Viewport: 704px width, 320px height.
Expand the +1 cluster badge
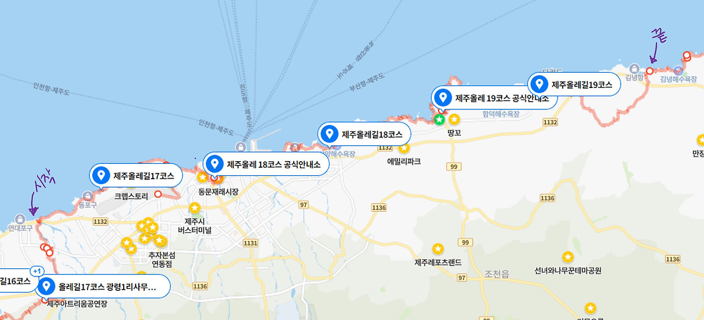pos(37,271)
